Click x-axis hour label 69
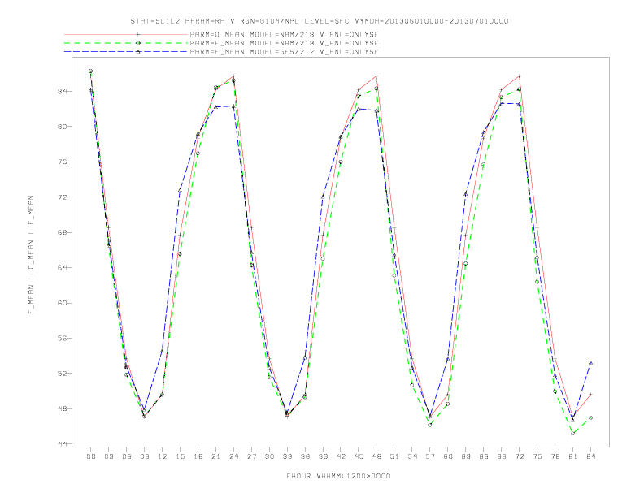Screen dimensions: 644x497 [x=502, y=456]
